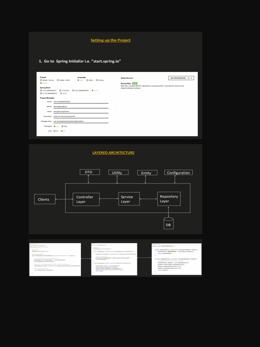Click the Repository Layer box
Screen dimensions: 260x347
coord(169,199)
